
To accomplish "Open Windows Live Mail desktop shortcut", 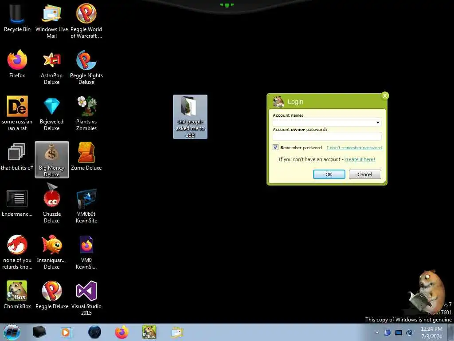I will 51,21.
